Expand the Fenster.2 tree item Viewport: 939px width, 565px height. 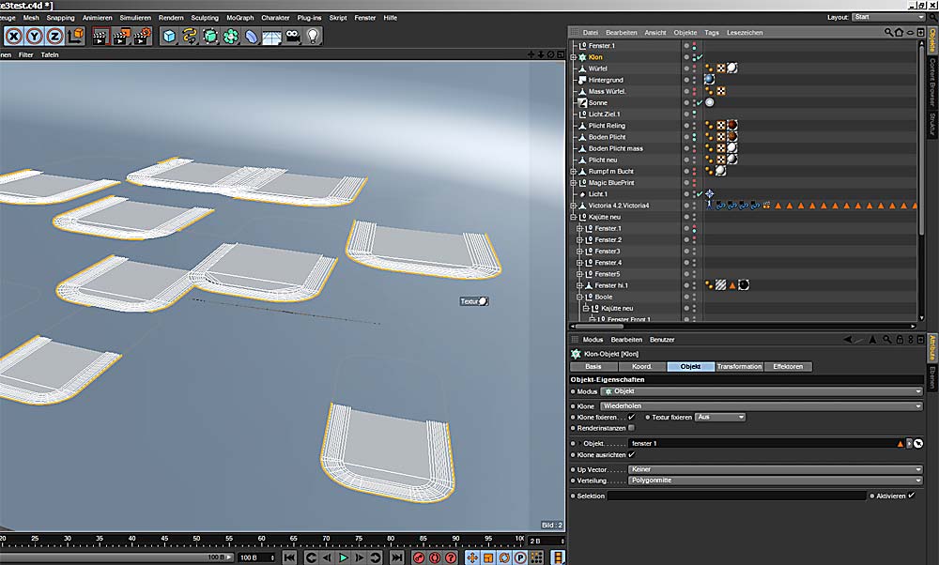(579, 240)
